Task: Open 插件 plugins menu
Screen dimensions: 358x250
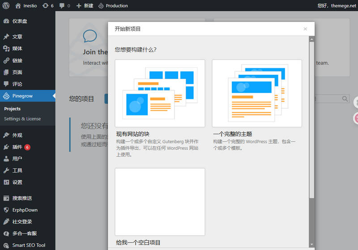Action: (28, 147)
